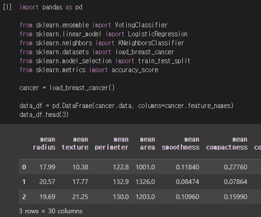261x217 pixels.
Task: Click the cell execution counter [1]
Action: pyautogui.click(x=8, y=7)
